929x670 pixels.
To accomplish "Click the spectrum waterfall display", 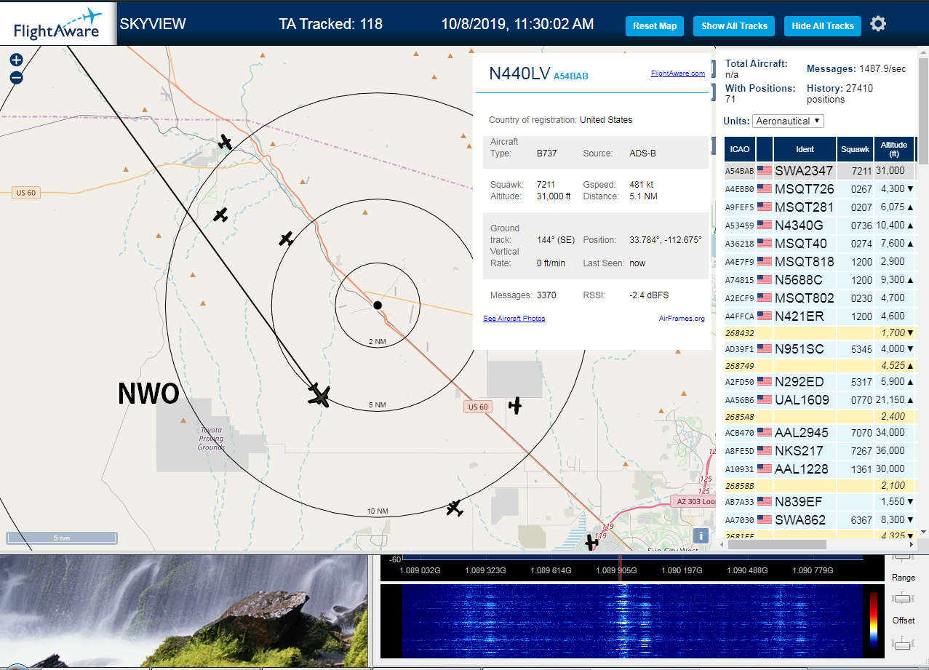I will point(631,621).
